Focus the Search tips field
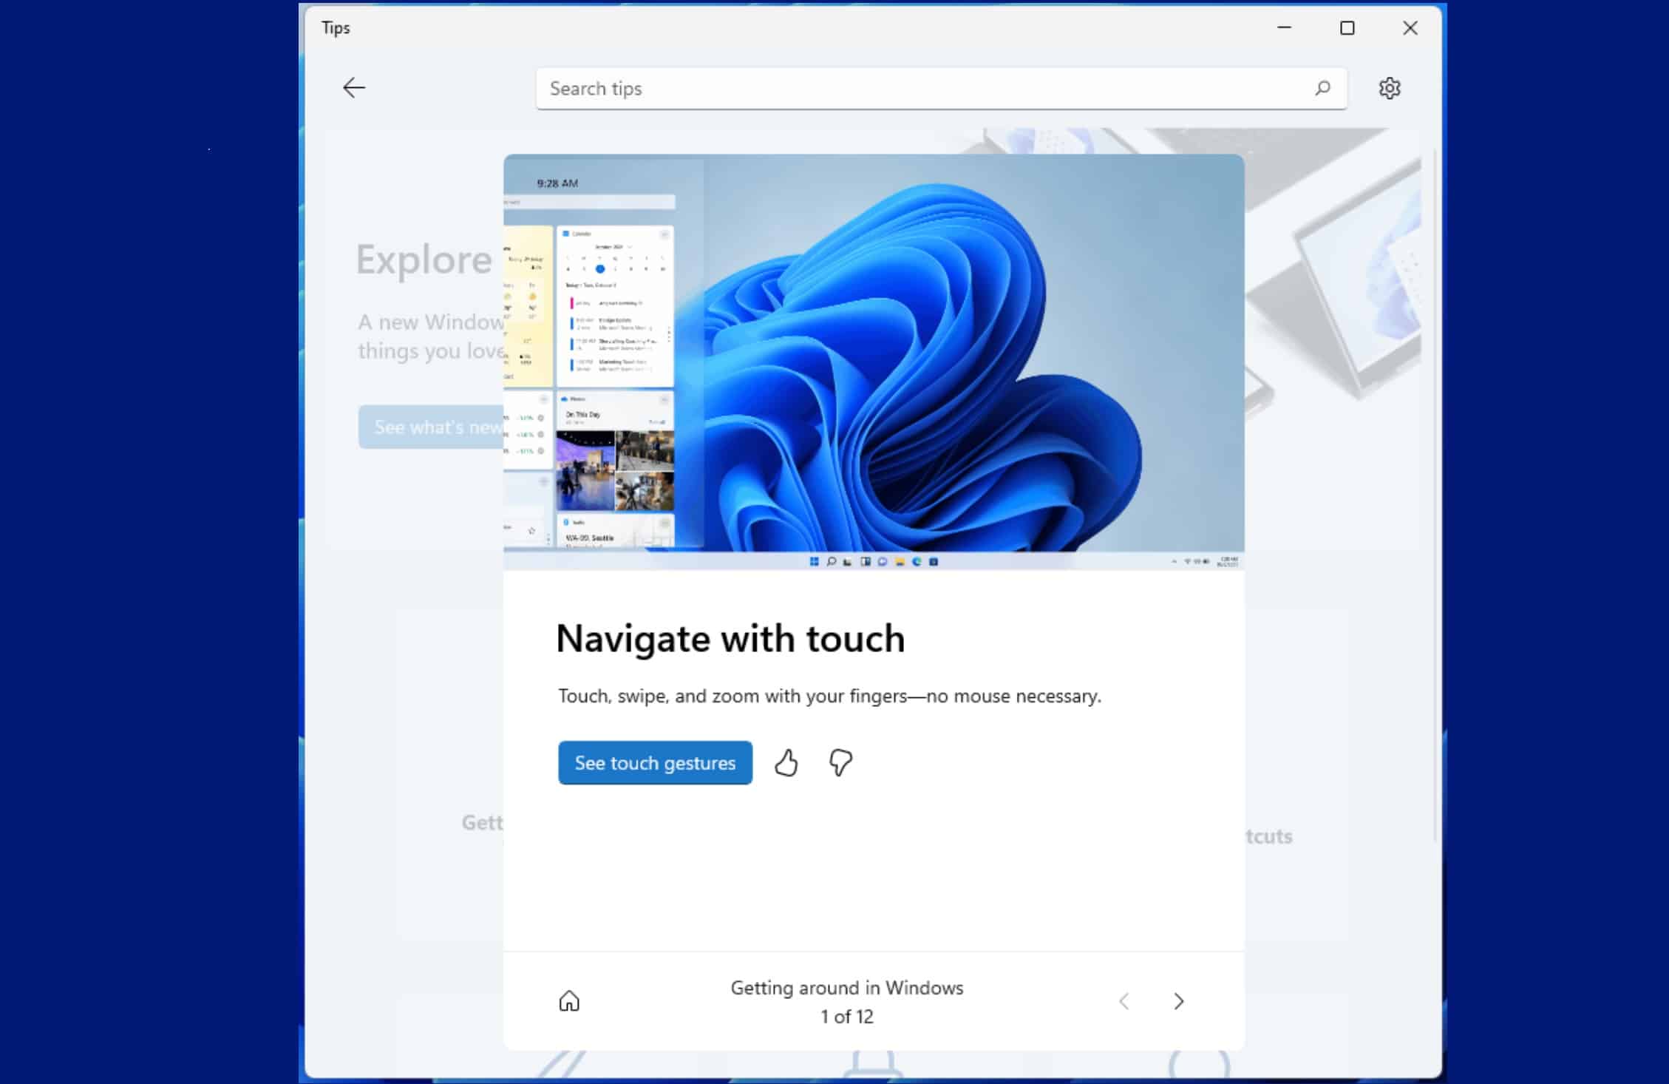 tap(941, 89)
